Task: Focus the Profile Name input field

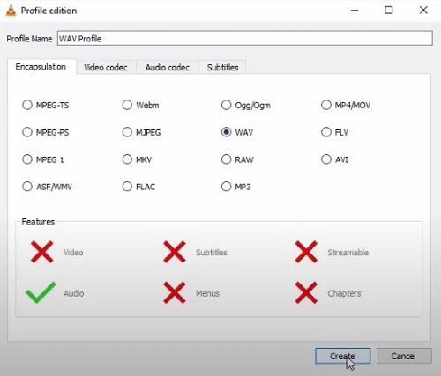Action: point(245,39)
